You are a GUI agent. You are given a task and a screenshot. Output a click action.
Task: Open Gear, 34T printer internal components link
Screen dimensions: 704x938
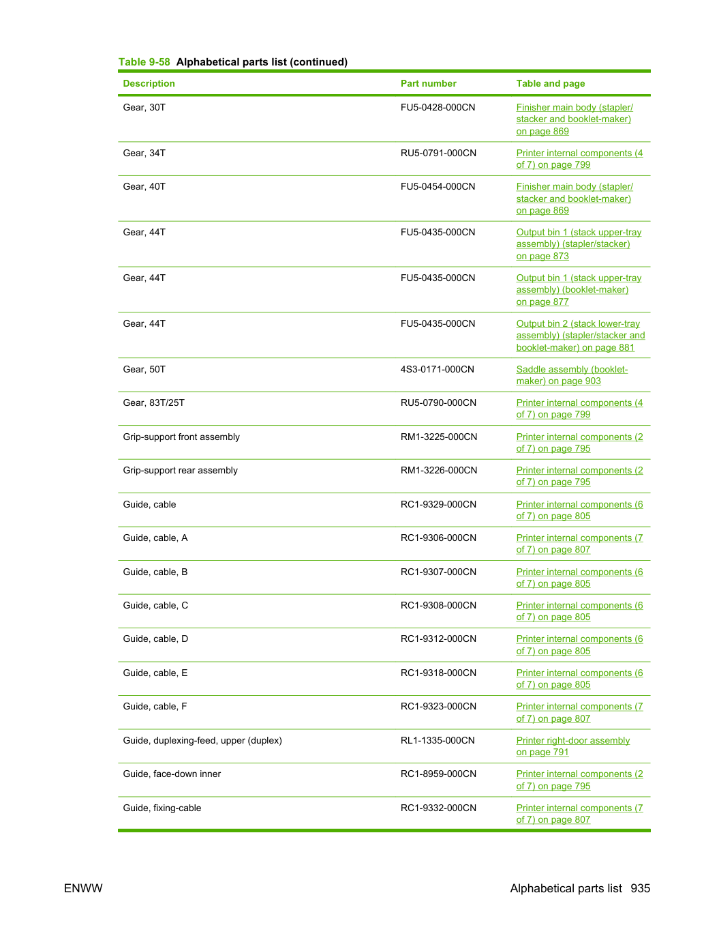click(579, 159)
